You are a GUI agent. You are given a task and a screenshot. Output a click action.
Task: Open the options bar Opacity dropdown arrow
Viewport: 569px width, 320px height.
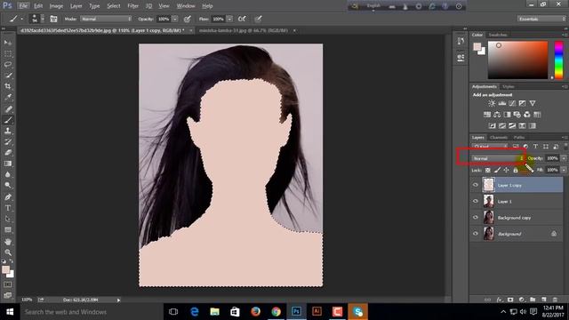click(x=175, y=19)
